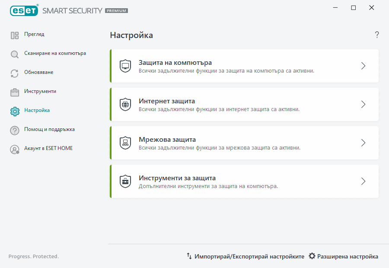Open the help question mark at top right

[x=376, y=35]
